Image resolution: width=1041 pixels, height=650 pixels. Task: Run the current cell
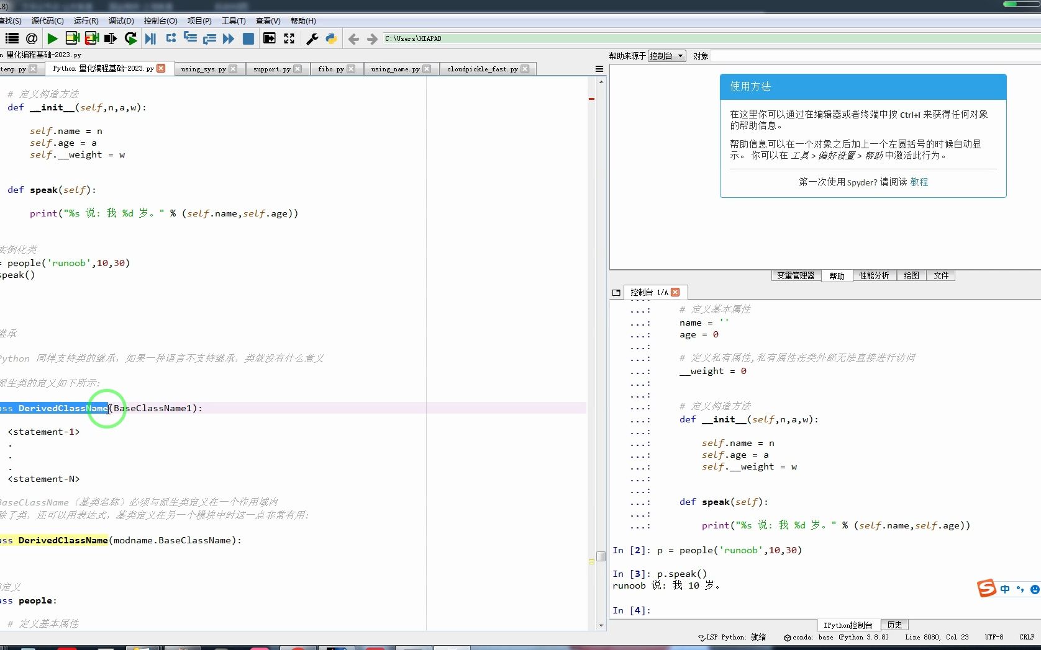(72, 38)
